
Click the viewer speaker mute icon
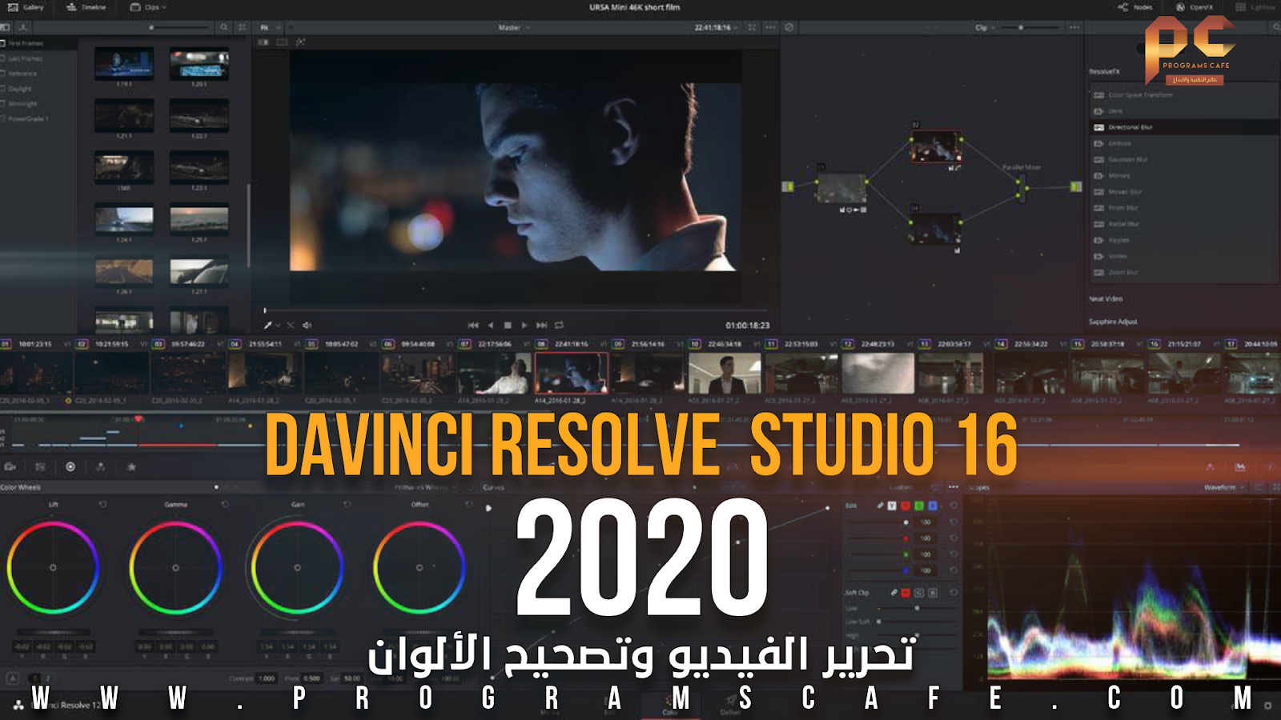307,326
